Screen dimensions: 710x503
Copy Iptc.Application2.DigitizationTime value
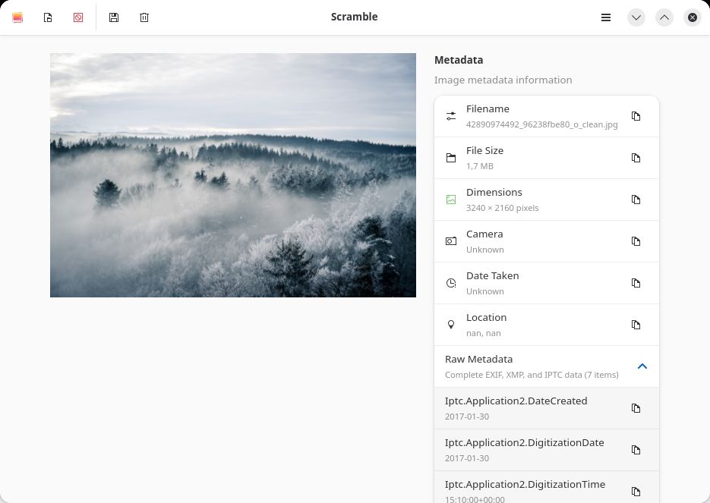point(636,492)
